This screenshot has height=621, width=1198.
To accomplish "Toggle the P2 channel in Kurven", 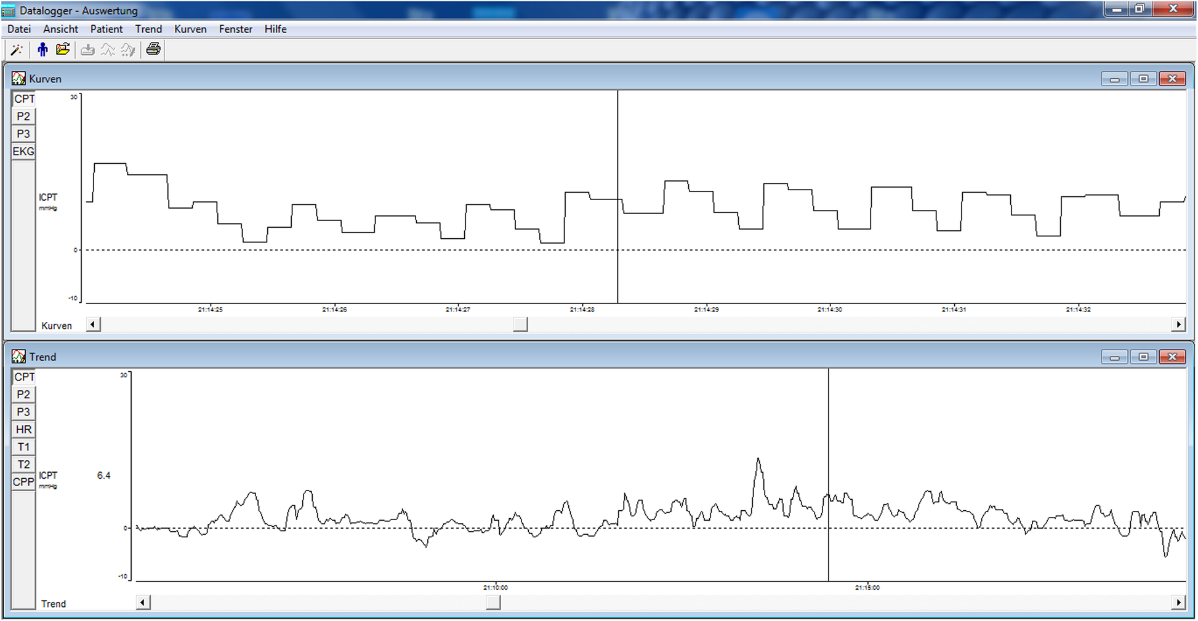I will tap(24, 116).
